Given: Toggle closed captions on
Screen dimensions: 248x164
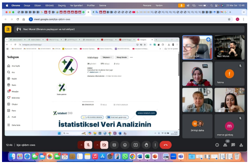Looking at the screenshot, I should tap(115, 145).
